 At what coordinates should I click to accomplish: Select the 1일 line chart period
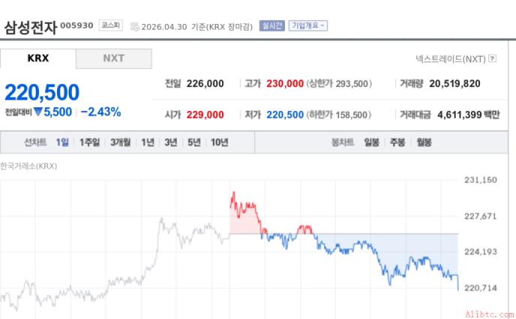[62, 142]
